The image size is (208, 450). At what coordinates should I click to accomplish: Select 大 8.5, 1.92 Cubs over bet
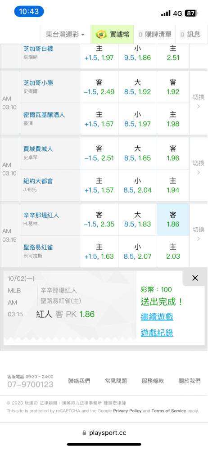pos(138,87)
